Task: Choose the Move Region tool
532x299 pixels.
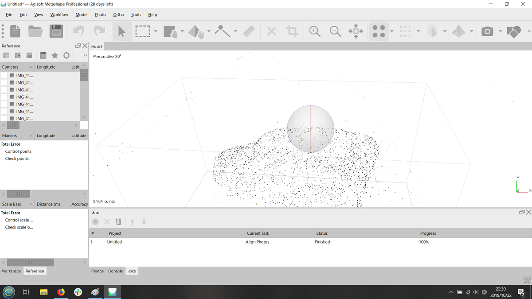Action: click(x=170, y=31)
